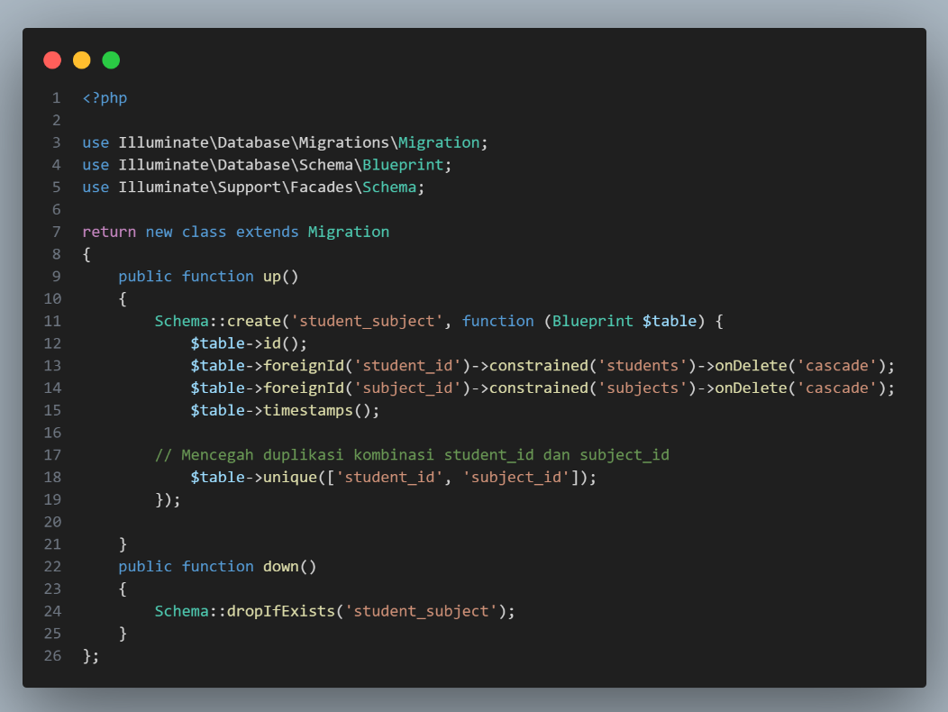Click the green maximize window button
Image resolution: width=948 pixels, height=712 pixels.
point(111,59)
